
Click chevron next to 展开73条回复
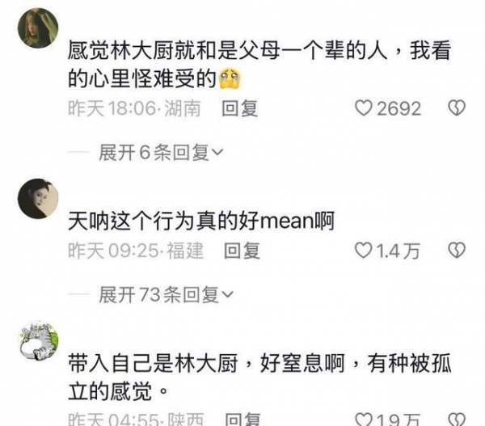228,294
